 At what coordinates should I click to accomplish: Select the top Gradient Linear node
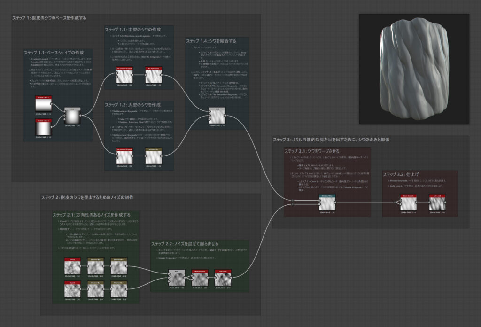pos(43,104)
